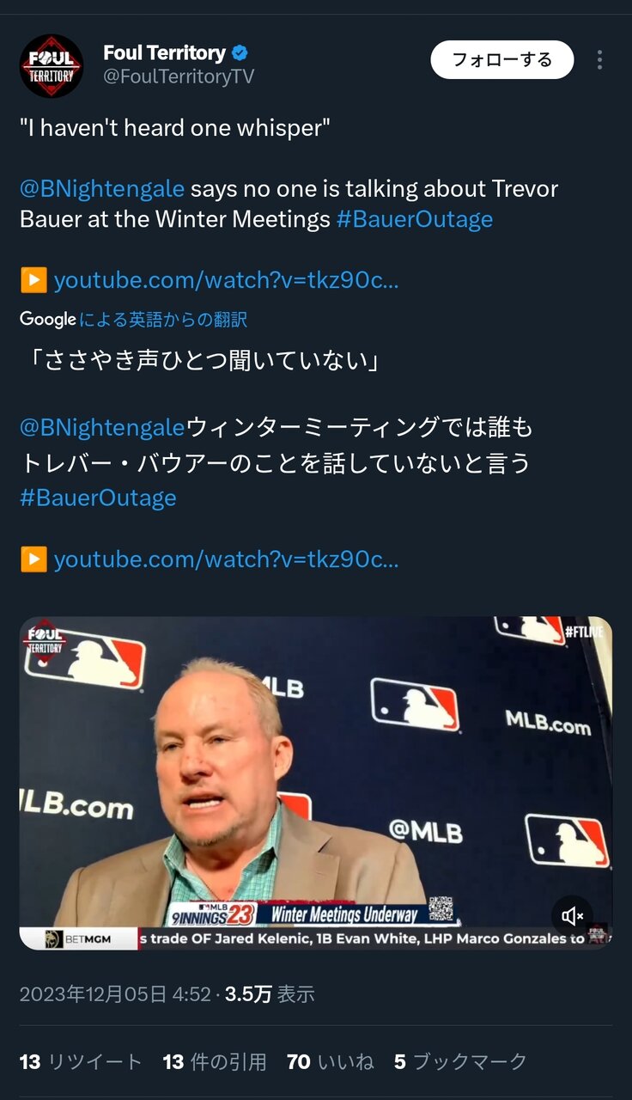View the 70 いいね likes list
The width and height of the screenshot is (632, 1100).
331,1062
